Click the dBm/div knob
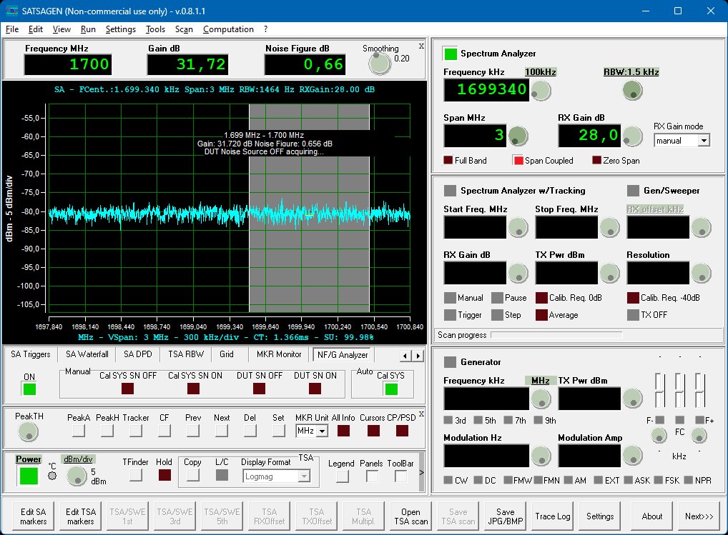 coord(77,476)
